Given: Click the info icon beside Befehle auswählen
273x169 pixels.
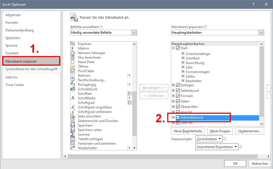Looking at the screenshot, I should point(101,27).
